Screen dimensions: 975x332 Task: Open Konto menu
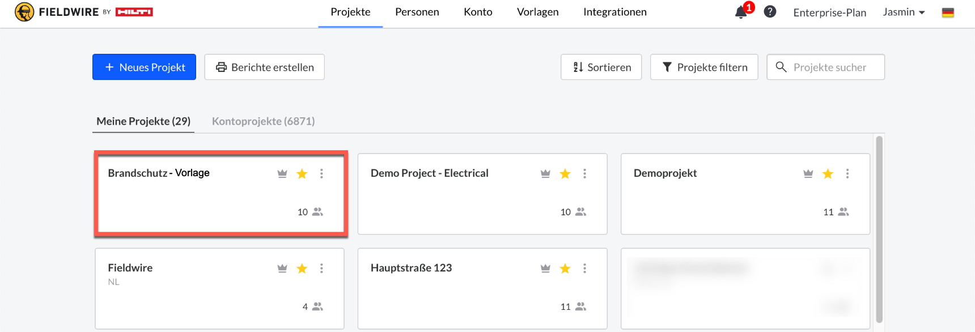coord(478,12)
